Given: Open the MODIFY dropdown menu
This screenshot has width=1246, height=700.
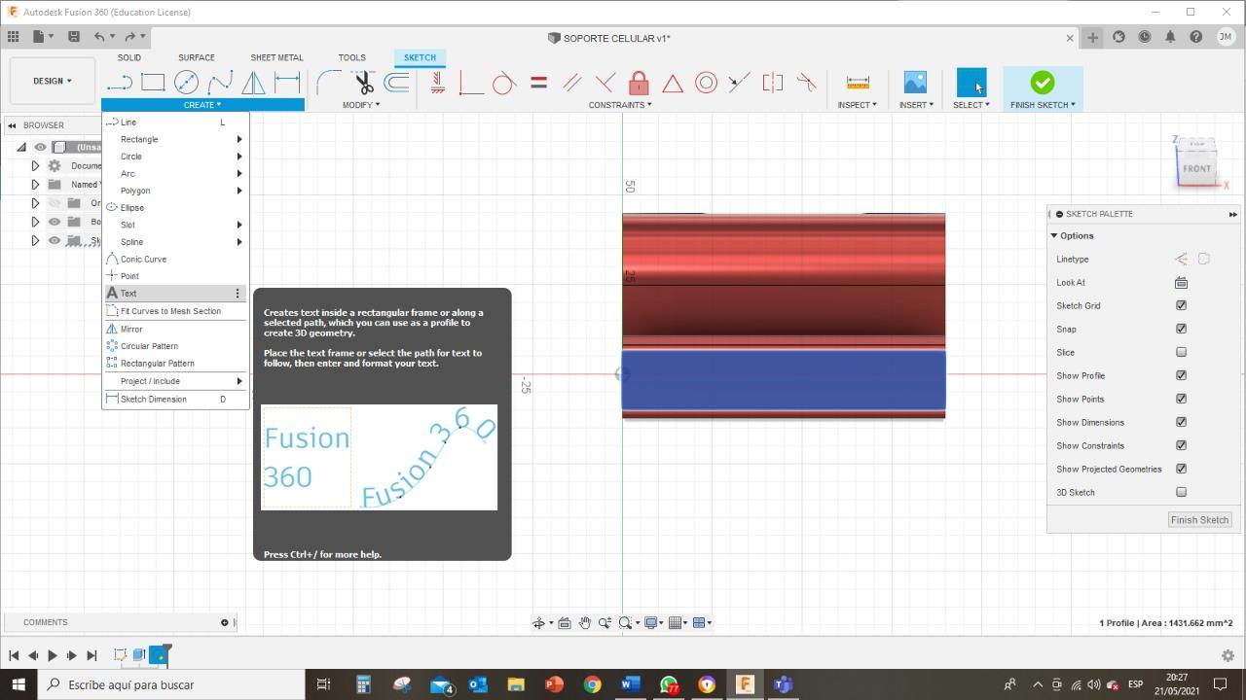Looking at the screenshot, I should (360, 105).
